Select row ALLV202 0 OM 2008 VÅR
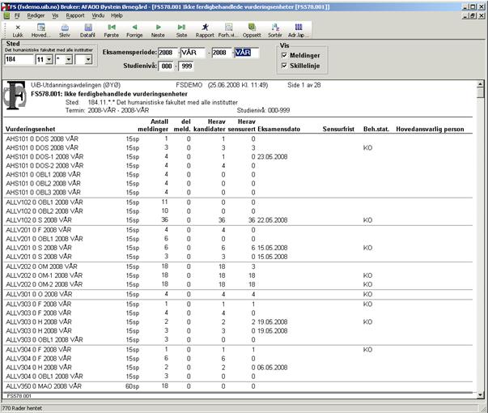488x413 pixels. pyautogui.click(x=238, y=266)
